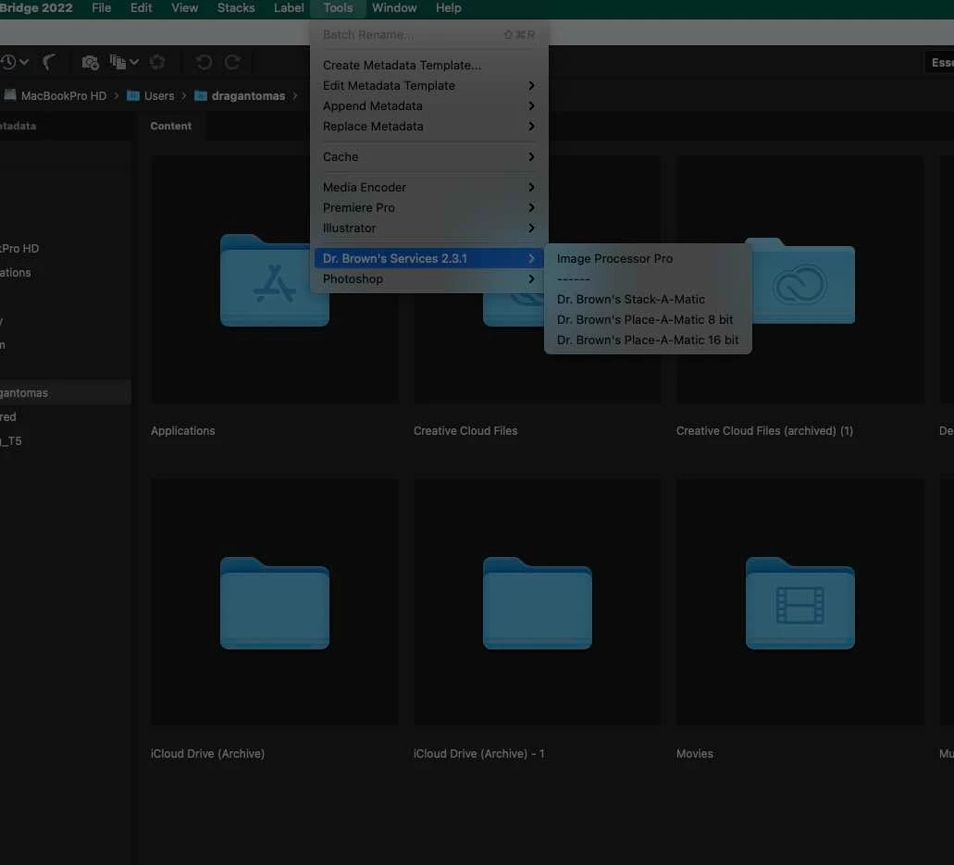The image size is (954, 865).
Task: Open the dropdown arrow beside the Refine icon
Action: (134, 62)
